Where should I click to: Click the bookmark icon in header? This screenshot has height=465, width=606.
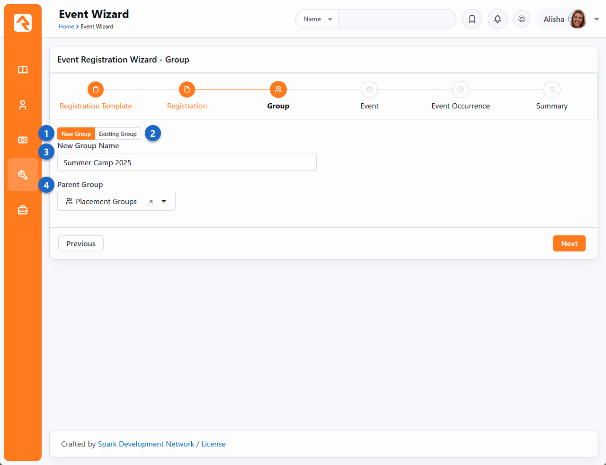click(472, 19)
